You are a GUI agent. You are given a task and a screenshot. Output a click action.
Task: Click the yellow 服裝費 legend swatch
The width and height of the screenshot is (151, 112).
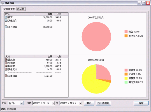coord(126,78)
